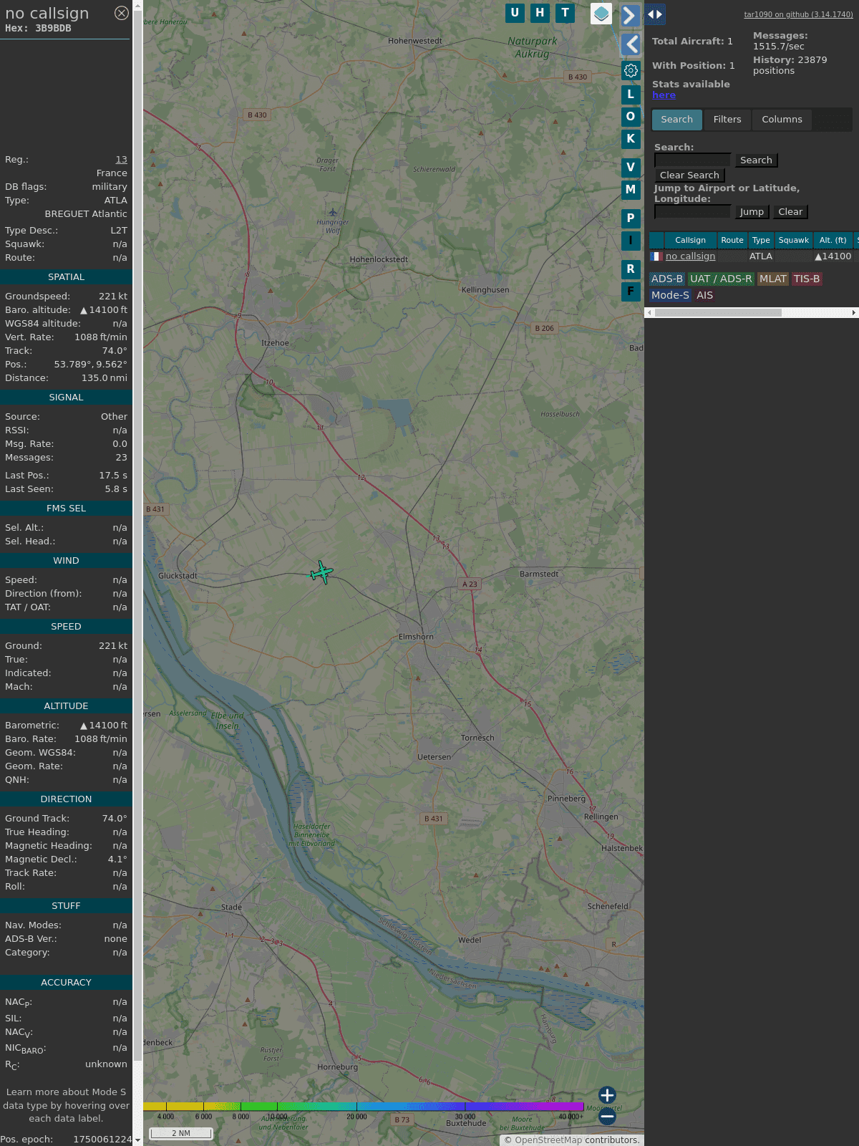Click the Jump button
Image resolution: width=859 pixels, height=1146 pixels.
click(x=752, y=212)
